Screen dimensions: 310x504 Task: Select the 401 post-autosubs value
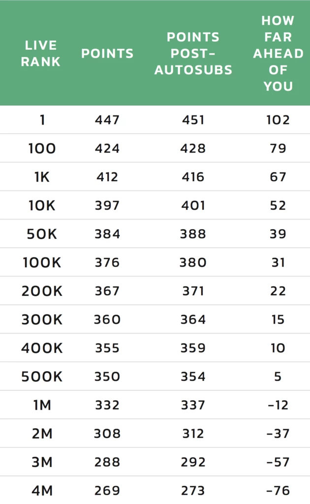tap(193, 205)
